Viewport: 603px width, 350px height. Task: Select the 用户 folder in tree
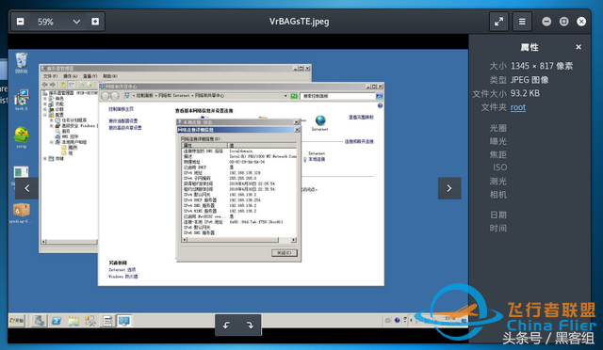[73, 148]
